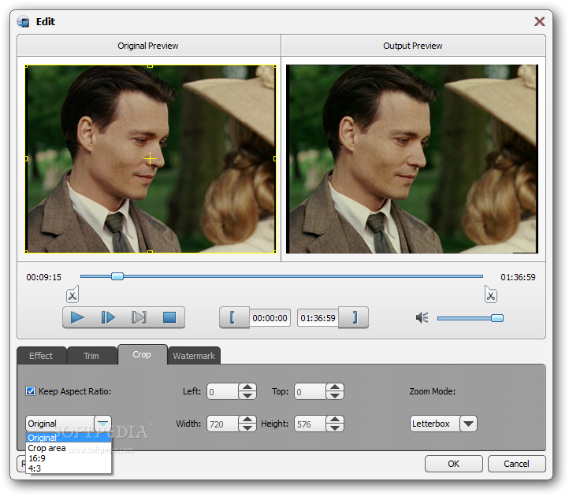The width and height of the screenshot is (569, 496).
Task: Click the trim start time field 00:00:00
Action: pyautogui.click(x=270, y=318)
